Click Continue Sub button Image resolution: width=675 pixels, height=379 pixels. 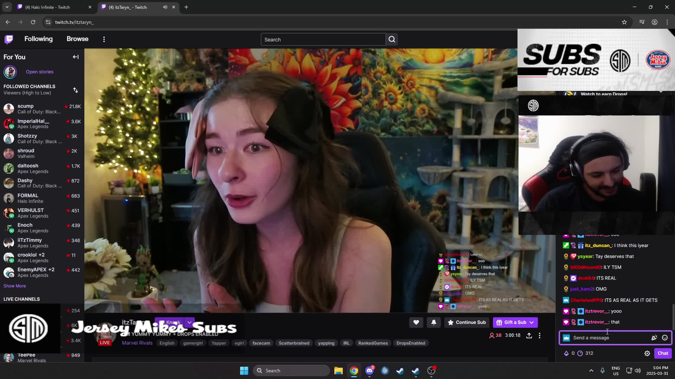[467, 323]
